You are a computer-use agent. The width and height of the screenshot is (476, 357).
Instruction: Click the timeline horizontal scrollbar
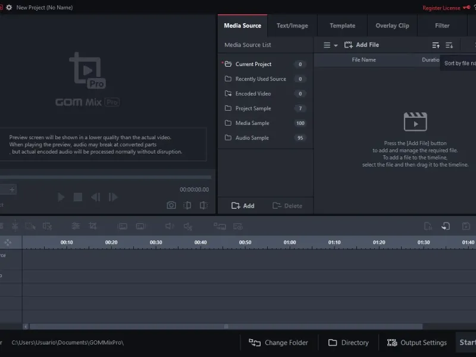(x=226, y=326)
